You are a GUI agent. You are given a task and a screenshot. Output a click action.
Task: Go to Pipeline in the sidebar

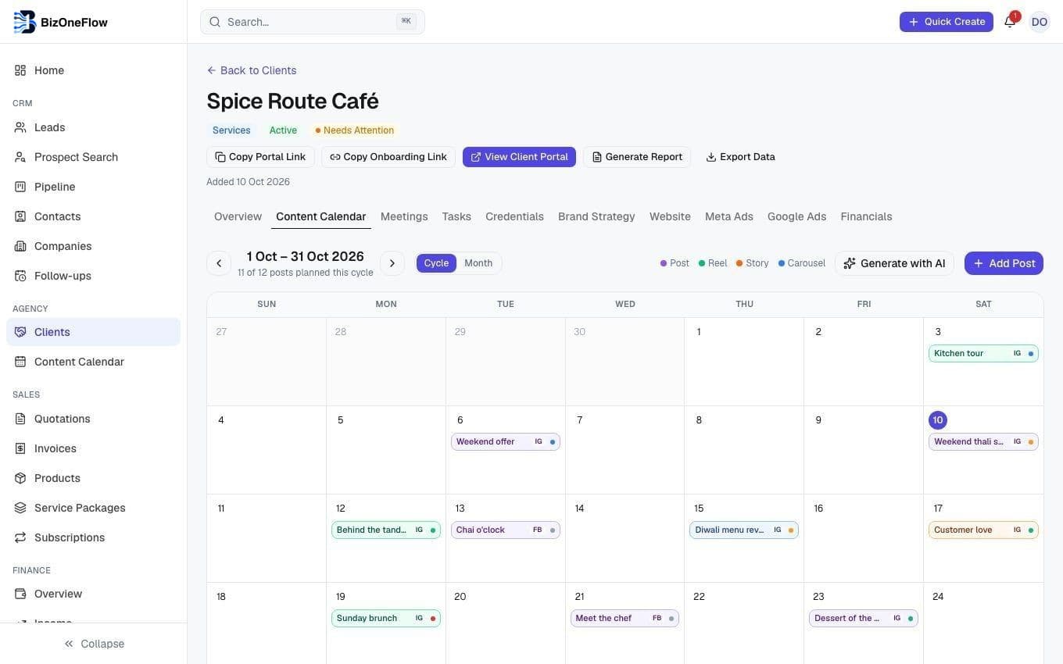[93, 187]
